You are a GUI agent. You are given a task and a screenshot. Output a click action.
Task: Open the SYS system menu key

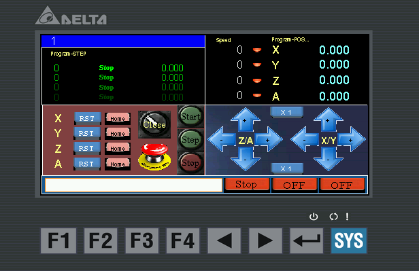(349, 240)
